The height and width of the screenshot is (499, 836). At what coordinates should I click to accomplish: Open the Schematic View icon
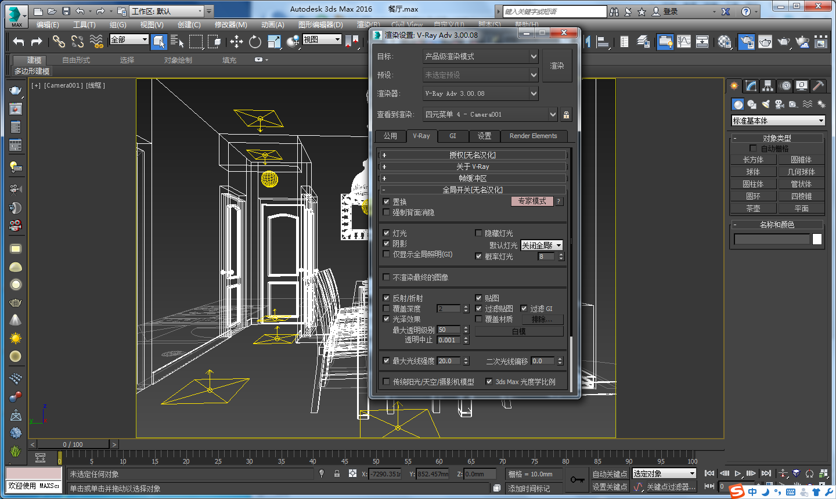coord(702,41)
